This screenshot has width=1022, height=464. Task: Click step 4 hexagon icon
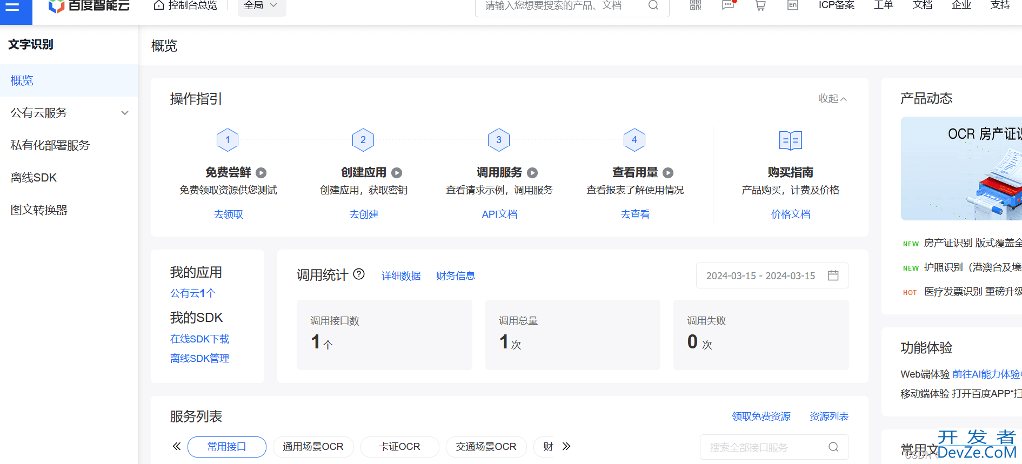point(634,140)
